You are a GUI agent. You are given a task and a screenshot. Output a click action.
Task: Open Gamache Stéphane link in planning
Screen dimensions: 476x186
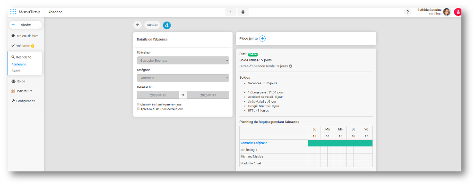pos(254,143)
